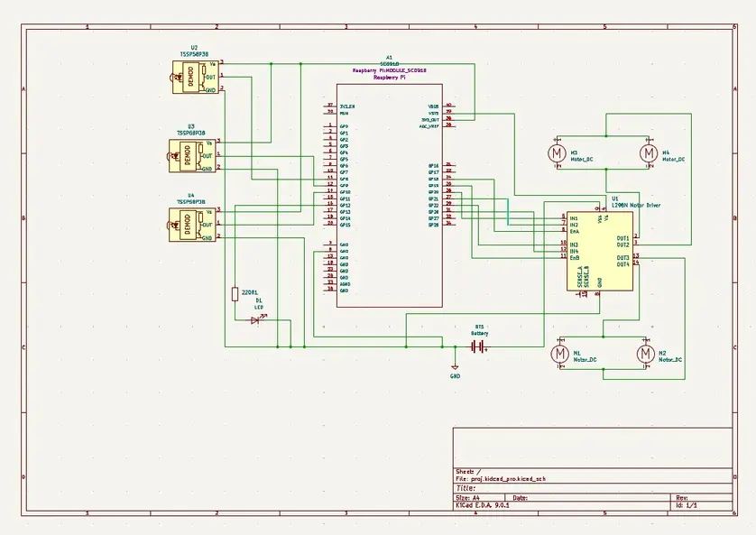Screen dimensions: 756x535
Task: Click the 'Id: 1/1' sheet number
Action: (687, 505)
